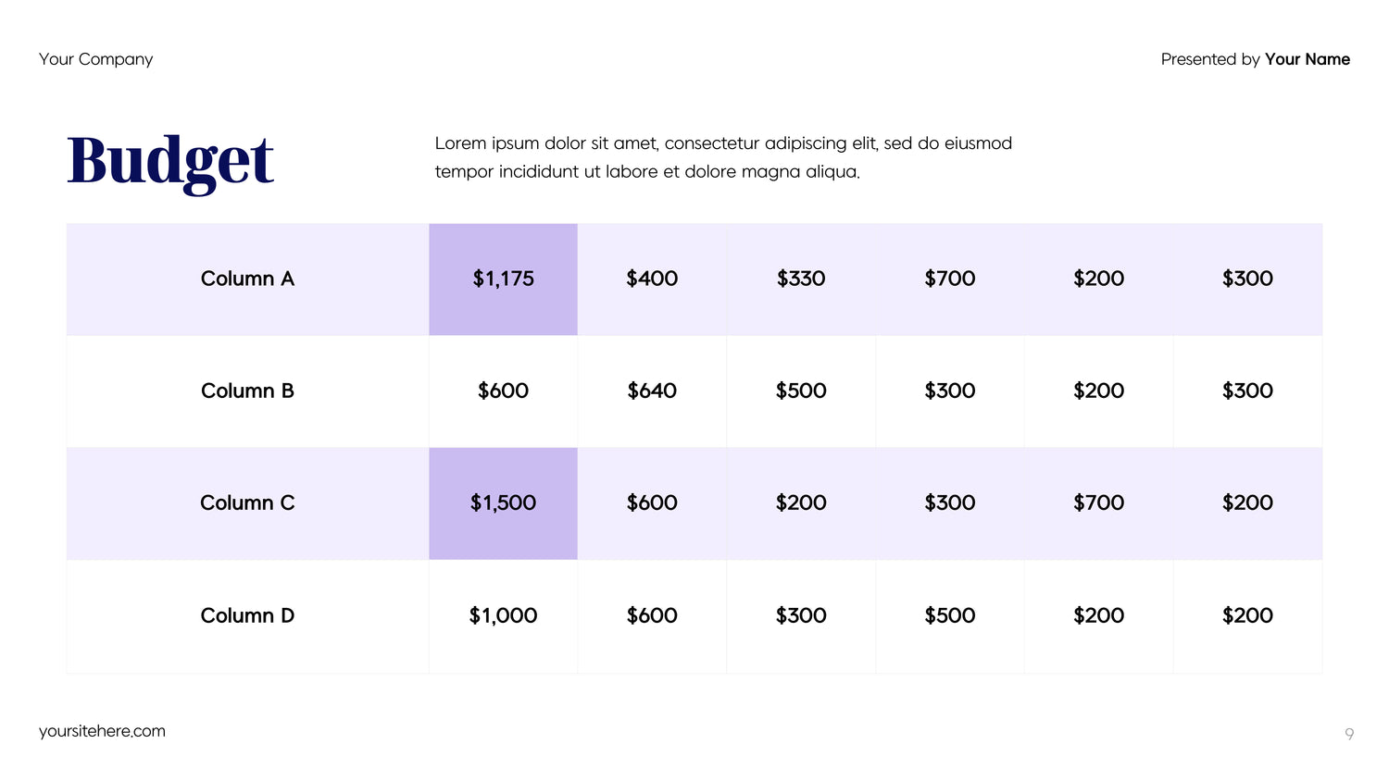Viewport: 1389px width, 781px height.
Task: Select the $500 cell in Column D row
Action: (950, 615)
